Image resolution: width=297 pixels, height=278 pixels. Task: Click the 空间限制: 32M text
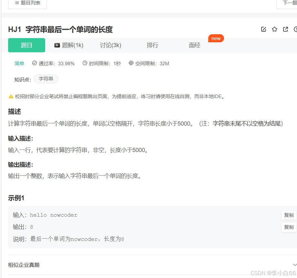(152, 64)
